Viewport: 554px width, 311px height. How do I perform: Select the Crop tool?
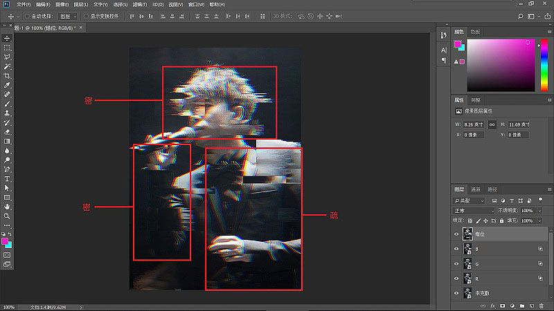(7, 76)
